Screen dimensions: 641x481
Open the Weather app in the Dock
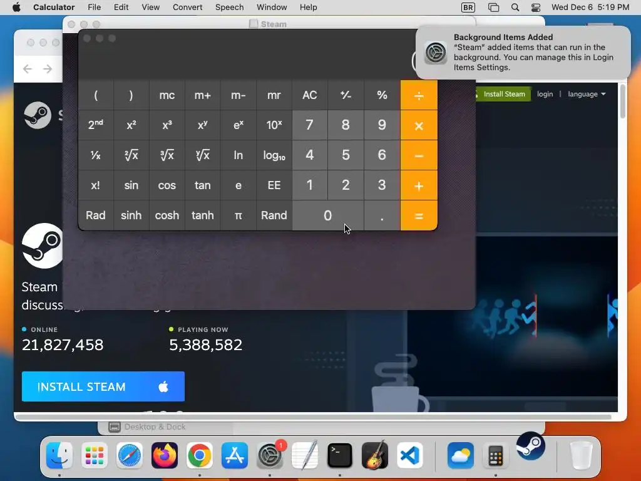pyautogui.click(x=461, y=455)
